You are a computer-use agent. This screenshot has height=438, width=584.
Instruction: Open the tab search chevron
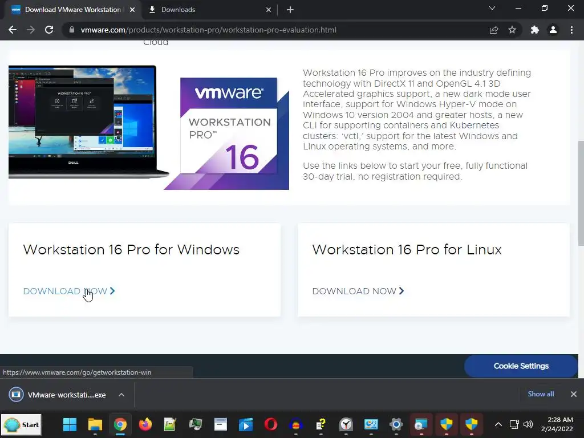[492, 8]
